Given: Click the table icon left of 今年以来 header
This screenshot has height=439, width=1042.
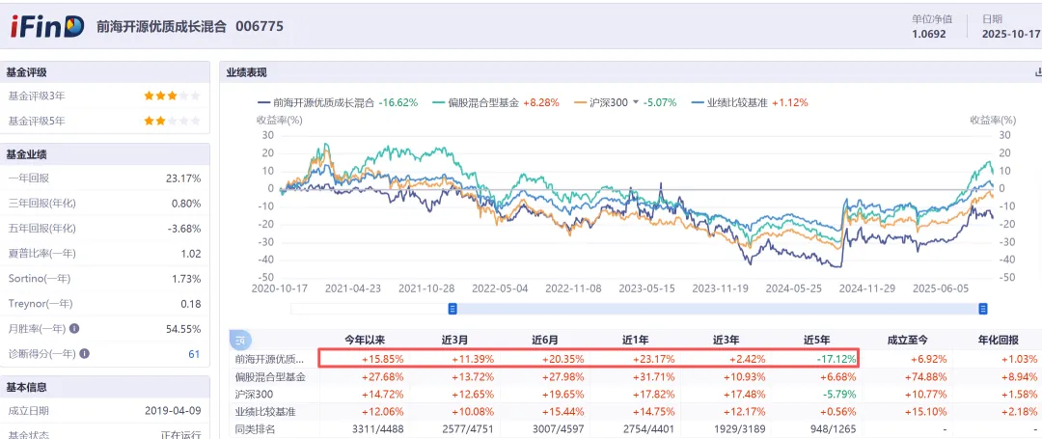Looking at the screenshot, I should click(x=241, y=340).
